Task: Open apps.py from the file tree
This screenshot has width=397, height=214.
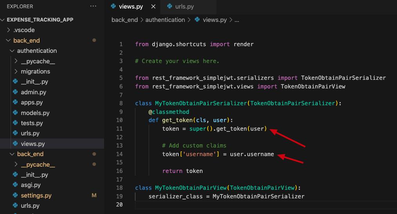Action: 32,103
